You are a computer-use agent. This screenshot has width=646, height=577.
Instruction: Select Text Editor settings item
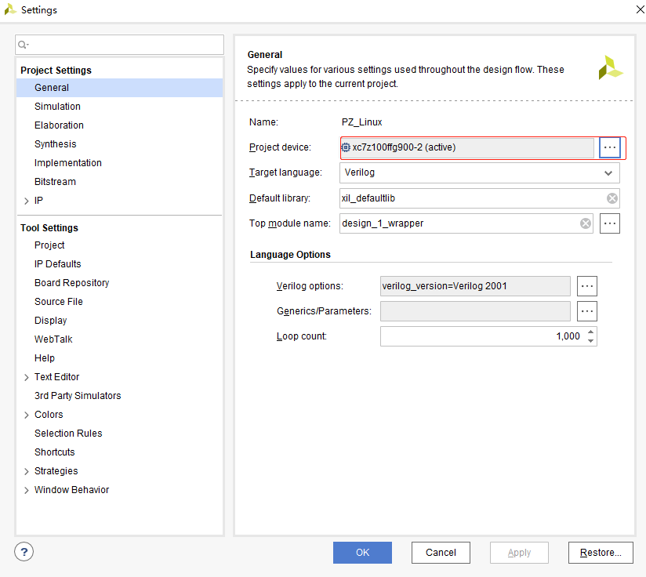(57, 377)
